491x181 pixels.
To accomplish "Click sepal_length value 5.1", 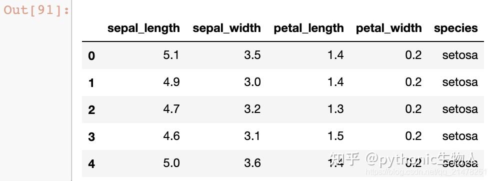I will (171, 55).
